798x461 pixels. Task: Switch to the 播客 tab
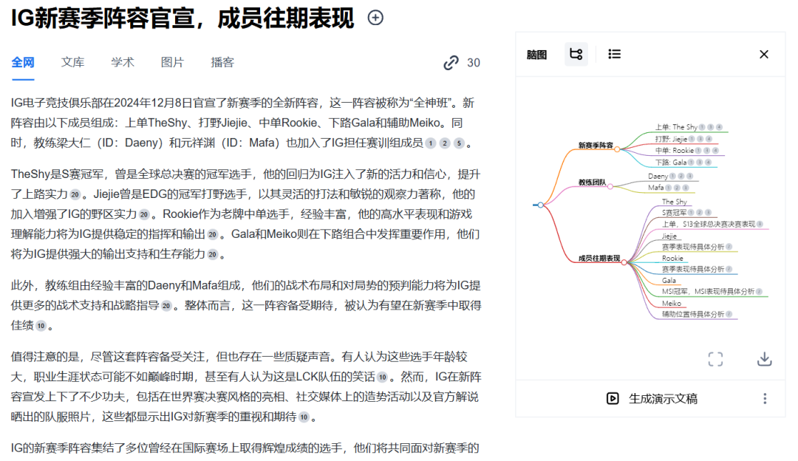(x=222, y=63)
